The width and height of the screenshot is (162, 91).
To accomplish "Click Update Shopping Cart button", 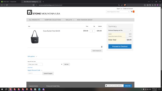I will click(97, 51).
